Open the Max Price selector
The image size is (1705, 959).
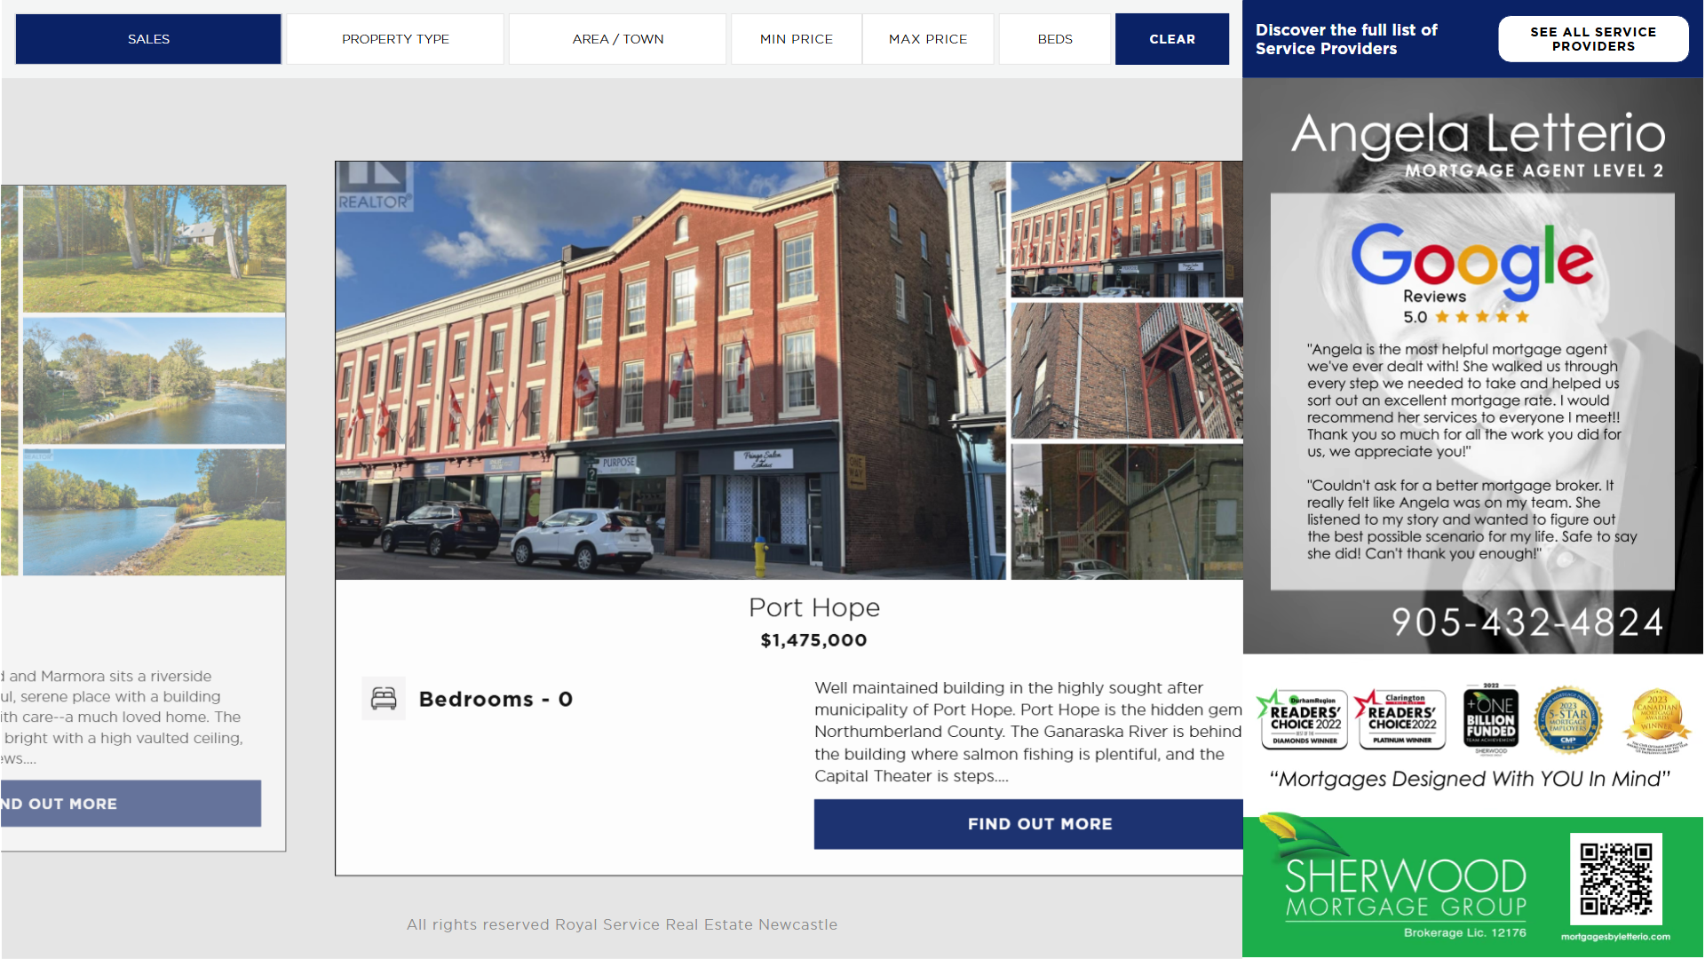pos(928,39)
